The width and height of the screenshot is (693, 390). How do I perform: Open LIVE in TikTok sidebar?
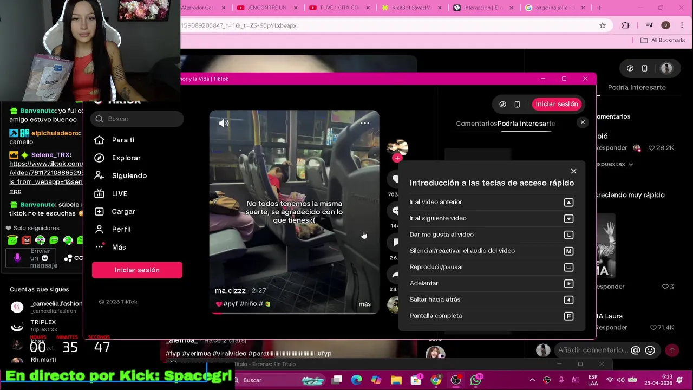tap(119, 193)
